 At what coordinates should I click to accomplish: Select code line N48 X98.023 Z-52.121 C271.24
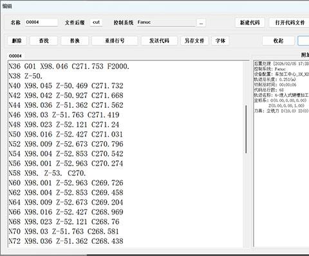point(64,124)
